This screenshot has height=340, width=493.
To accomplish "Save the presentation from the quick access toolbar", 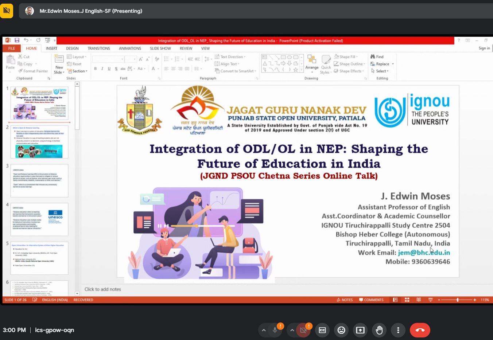I will pos(17,40).
